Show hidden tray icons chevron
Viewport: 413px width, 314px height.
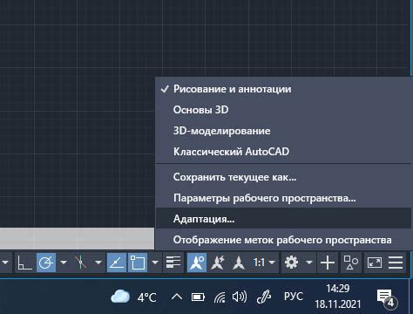click(x=177, y=297)
